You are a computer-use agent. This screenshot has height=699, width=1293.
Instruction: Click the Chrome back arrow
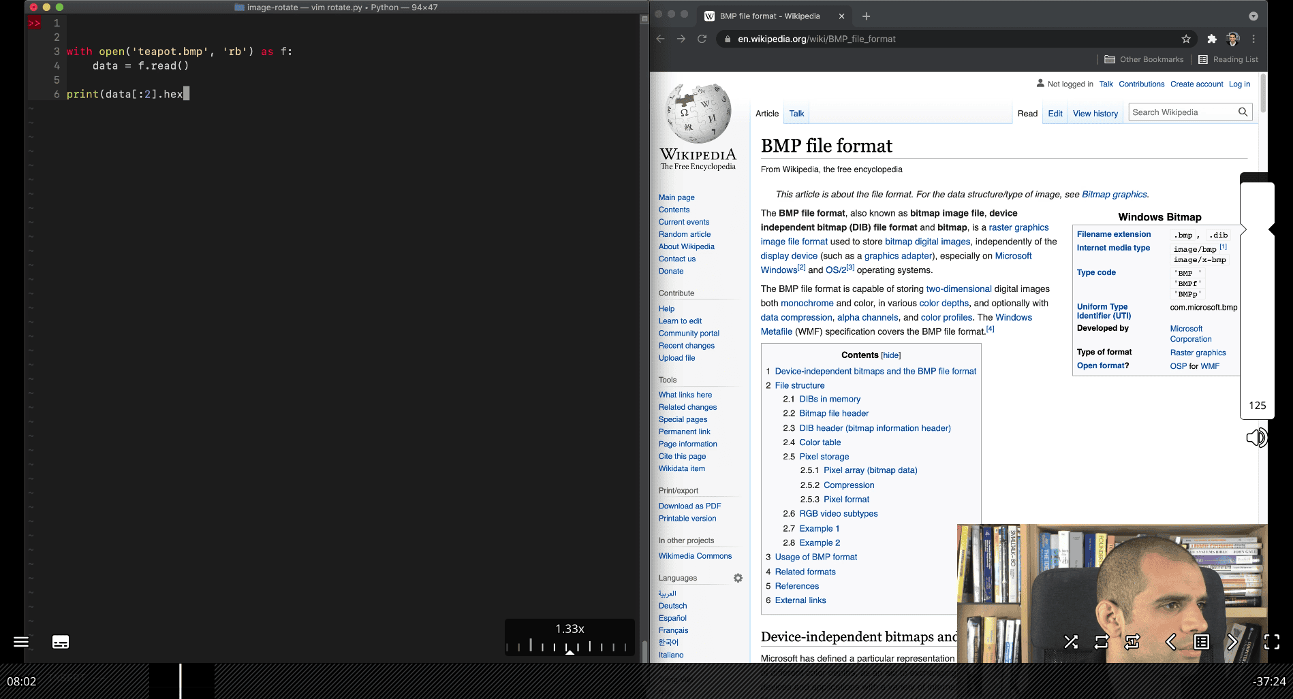pyautogui.click(x=660, y=39)
